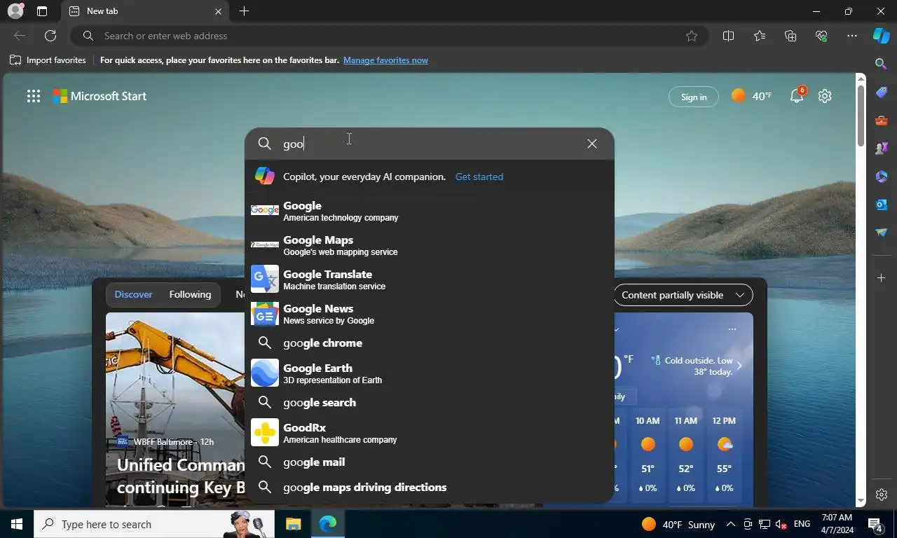The width and height of the screenshot is (897, 538).
Task: Open Copilot in the Edge toolbar
Action: (x=882, y=36)
